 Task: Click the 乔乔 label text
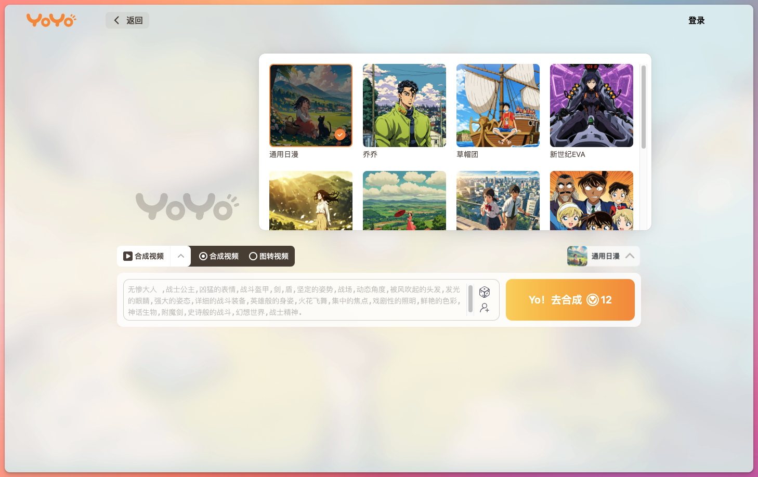pyautogui.click(x=370, y=154)
